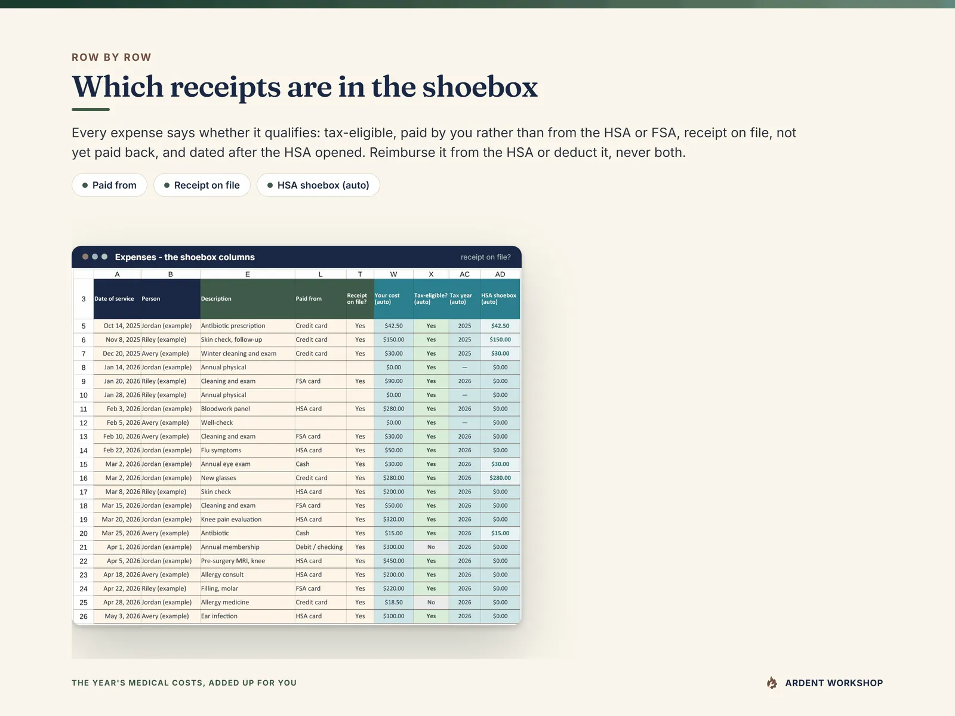The height and width of the screenshot is (716, 955).
Task: Click the 'Antibiotic prescription' description cell
Action: (248, 326)
